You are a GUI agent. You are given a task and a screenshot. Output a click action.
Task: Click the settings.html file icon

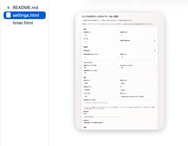click(8, 15)
